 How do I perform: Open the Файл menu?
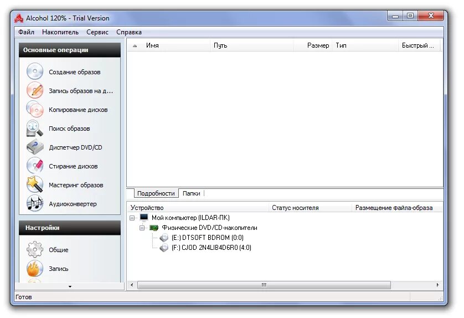(27, 32)
